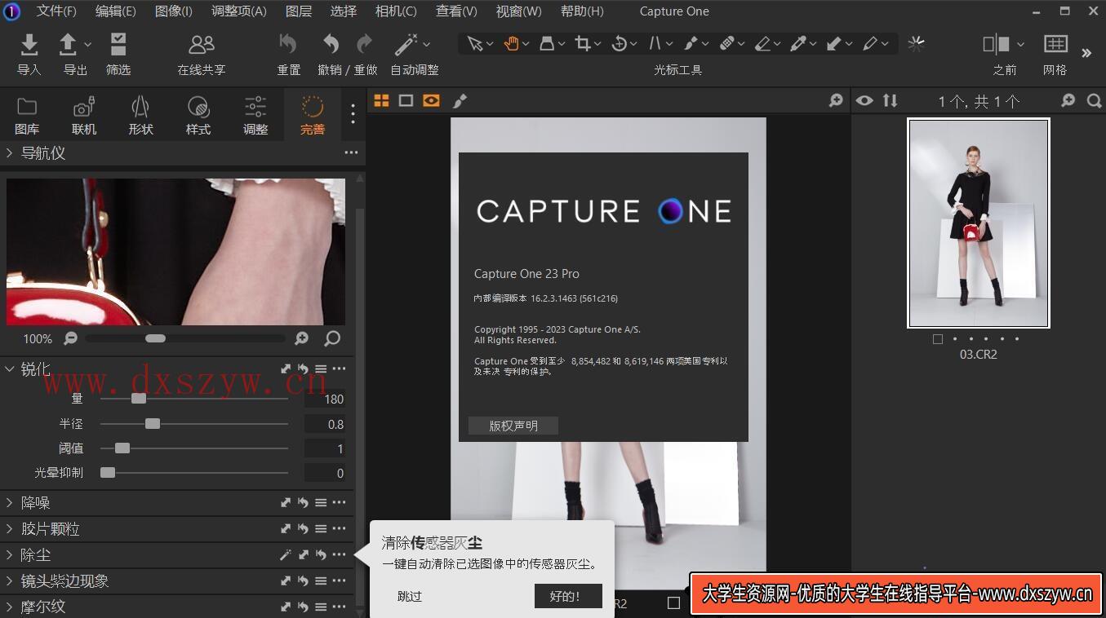Select the orange hand pan tool
This screenshot has width=1106, height=618.
pyautogui.click(x=512, y=44)
